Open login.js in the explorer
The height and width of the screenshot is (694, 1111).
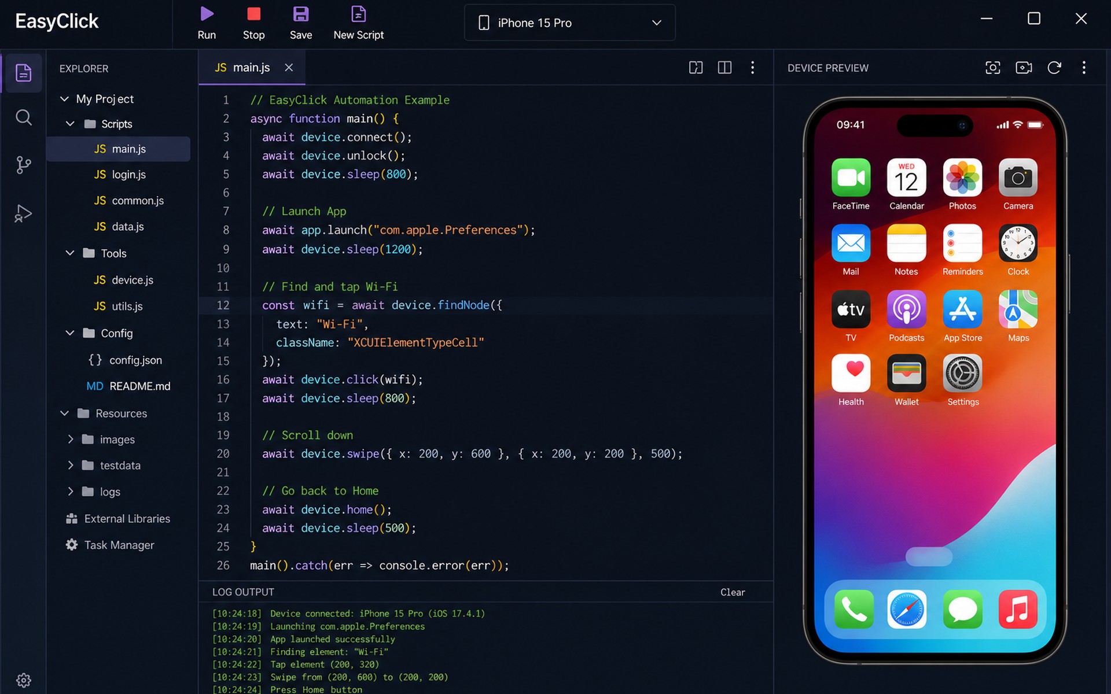(120, 174)
